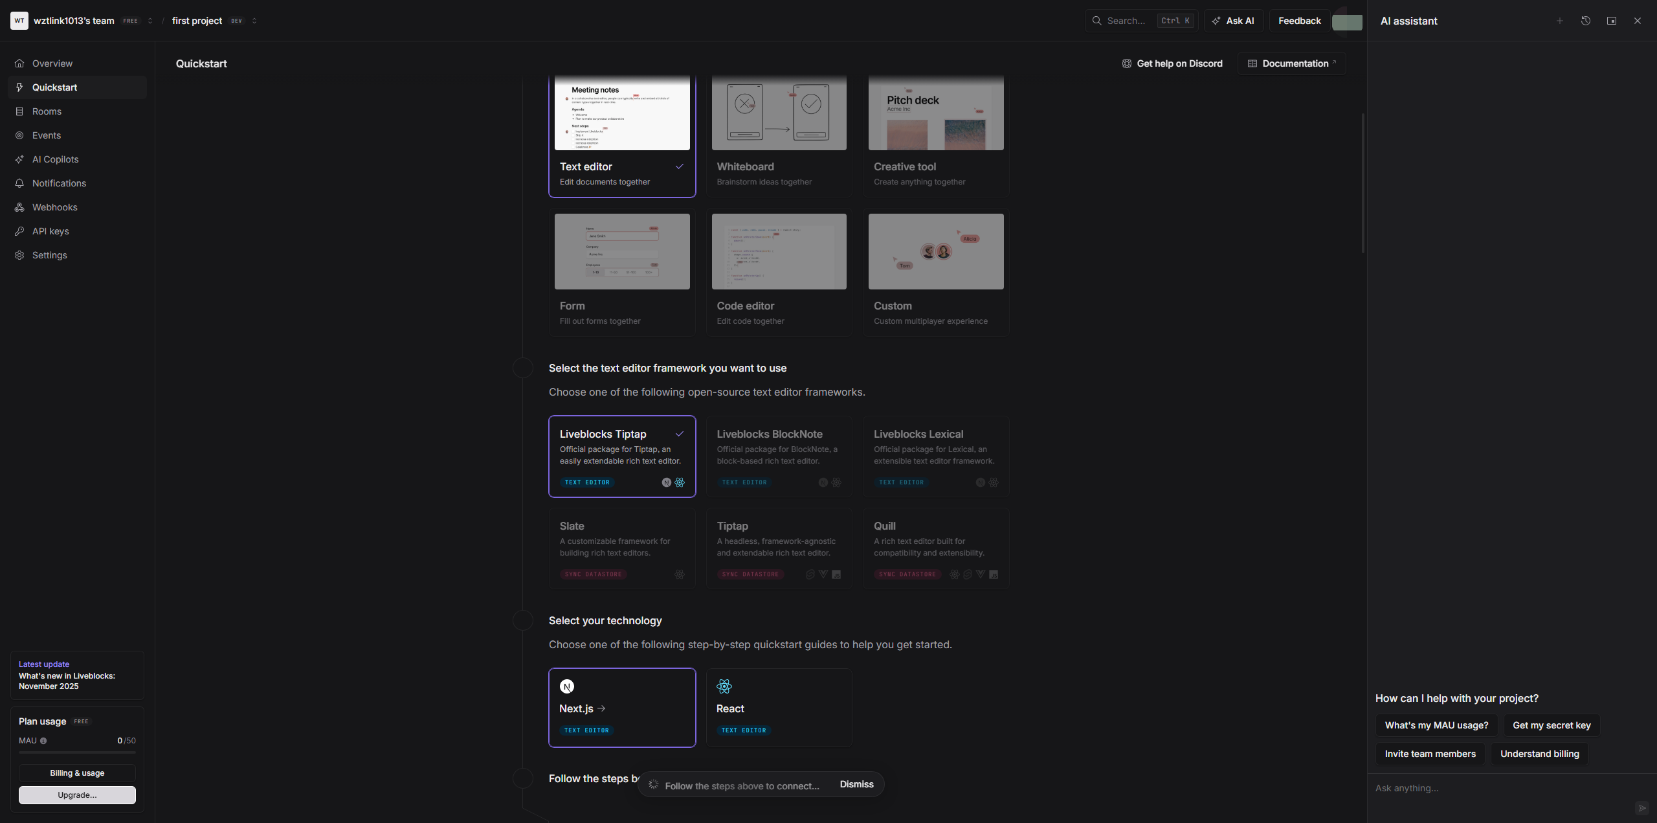The width and height of the screenshot is (1657, 823).
Task: Click the Upgrade button
Action: [x=77, y=795]
